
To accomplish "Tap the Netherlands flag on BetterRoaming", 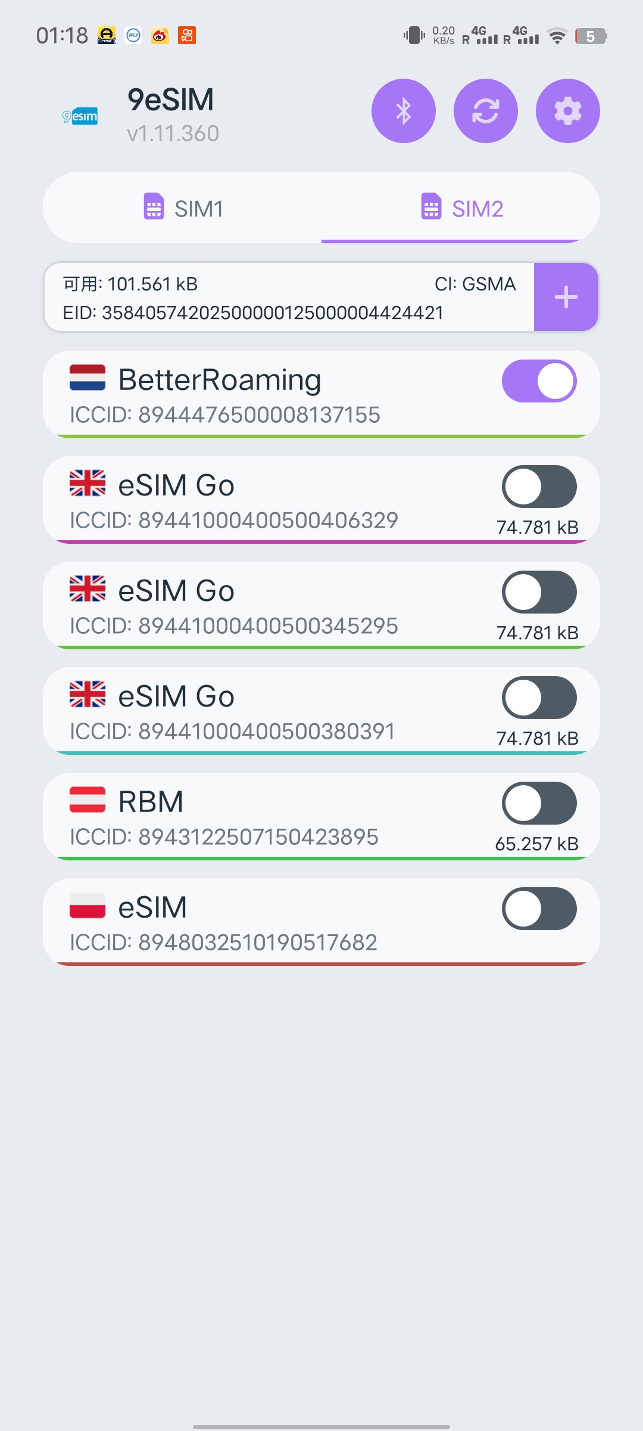I will pyautogui.click(x=88, y=378).
